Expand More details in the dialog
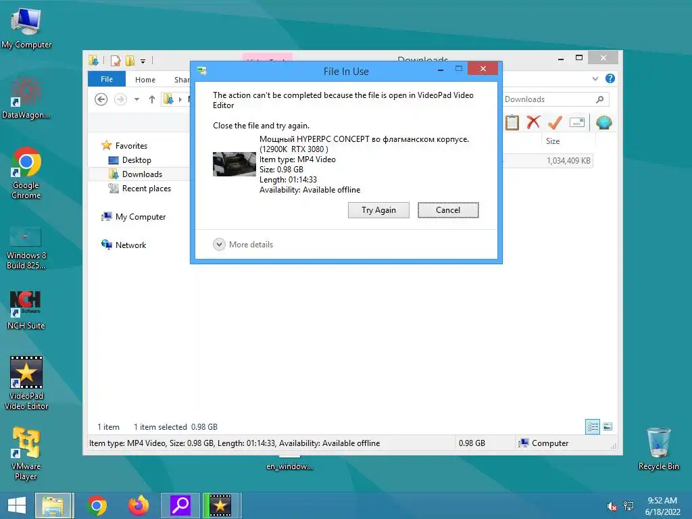Viewport: 692px width, 519px height. (x=243, y=245)
